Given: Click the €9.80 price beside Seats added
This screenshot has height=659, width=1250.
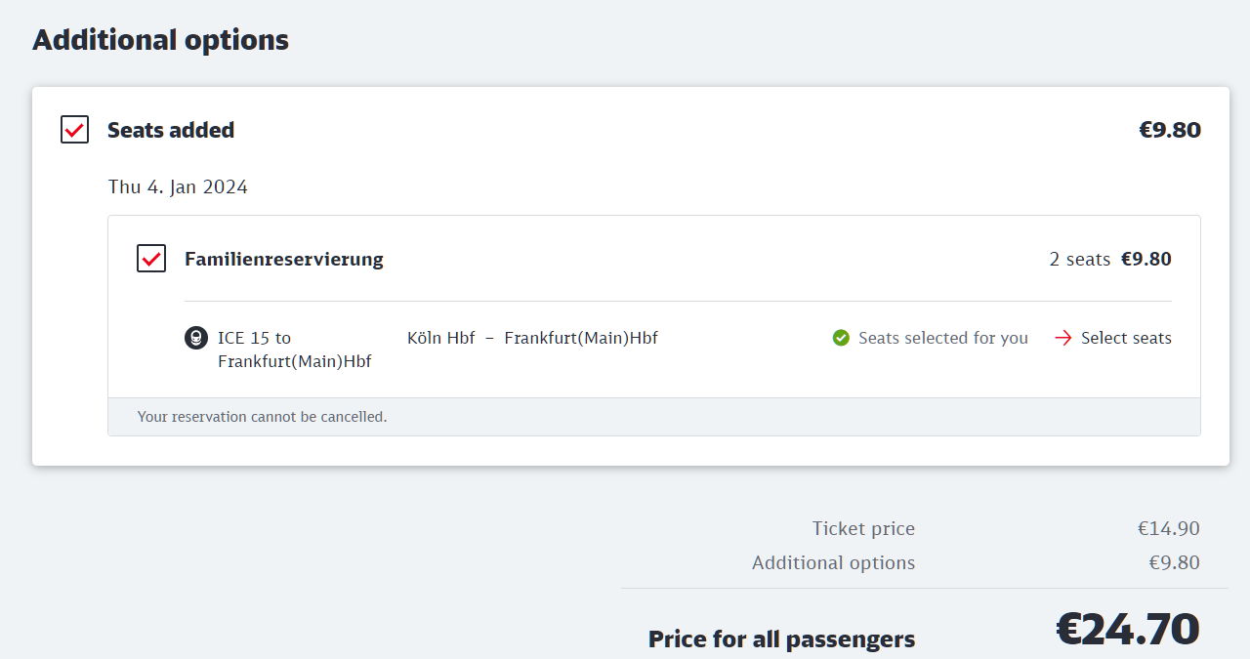Looking at the screenshot, I should click(x=1169, y=130).
